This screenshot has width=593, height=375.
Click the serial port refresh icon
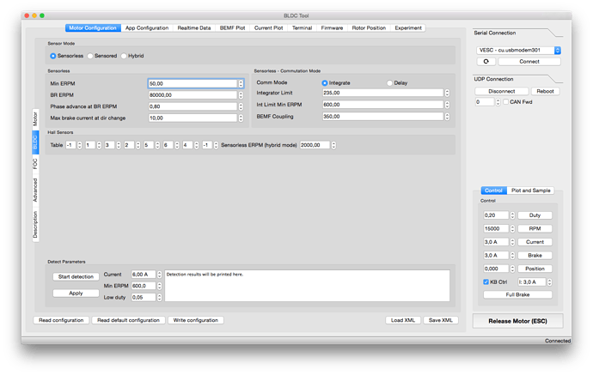pos(486,62)
